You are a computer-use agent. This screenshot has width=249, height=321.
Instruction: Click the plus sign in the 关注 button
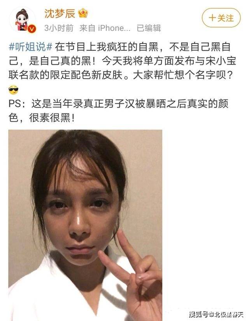click(212, 18)
